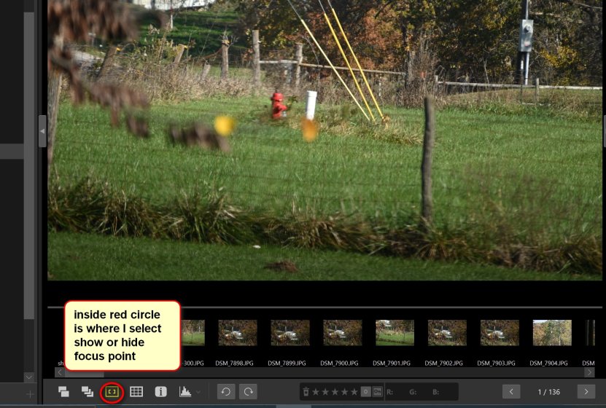The height and width of the screenshot is (408, 606).
Task: Collapse the left panel with arrow handle
Action: click(42, 131)
